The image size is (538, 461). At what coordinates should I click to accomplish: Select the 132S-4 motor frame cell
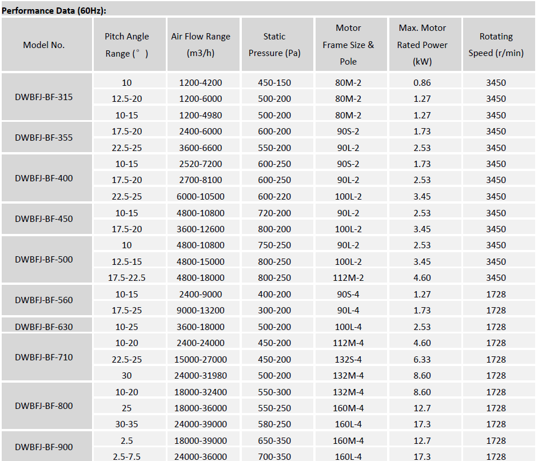(348, 360)
